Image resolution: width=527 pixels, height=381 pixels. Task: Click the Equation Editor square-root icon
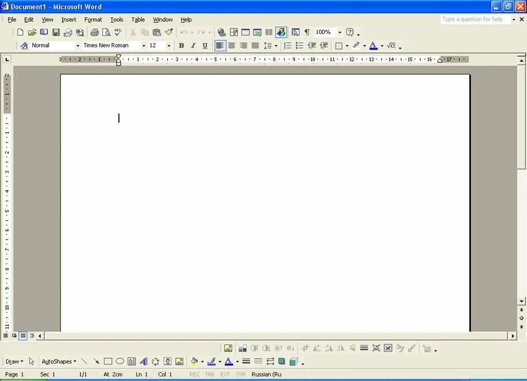[x=391, y=46]
